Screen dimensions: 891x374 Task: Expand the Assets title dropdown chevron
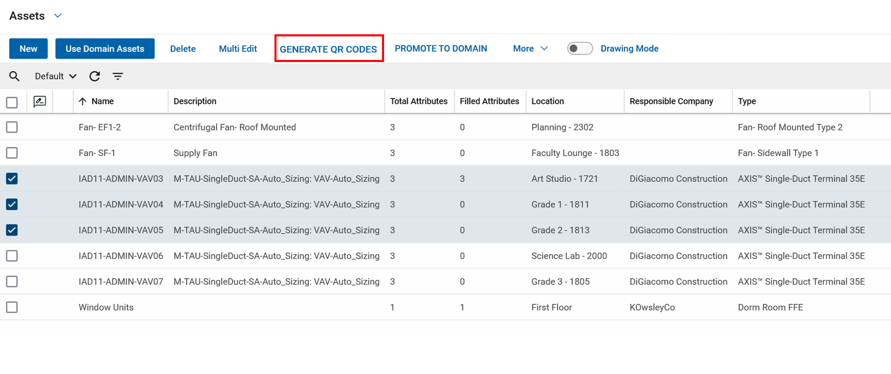click(x=58, y=16)
